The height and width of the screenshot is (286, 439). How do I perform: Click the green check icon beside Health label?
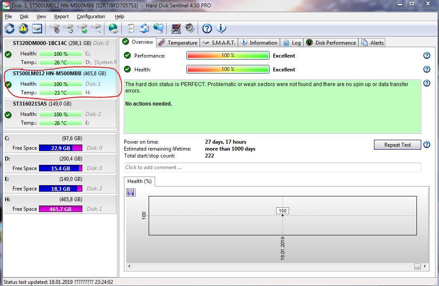pos(127,69)
